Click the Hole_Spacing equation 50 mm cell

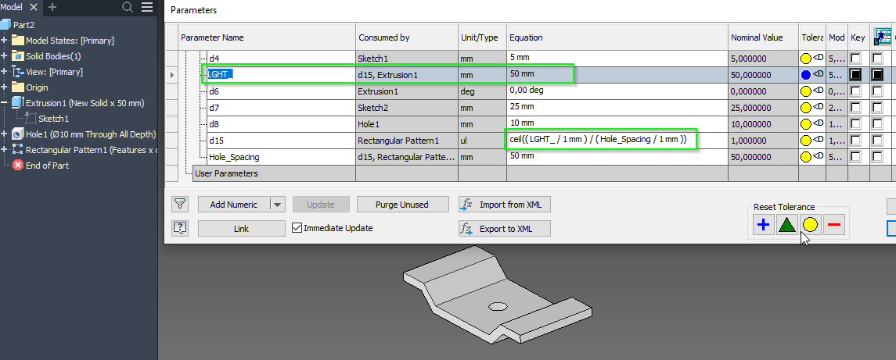point(617,156)
